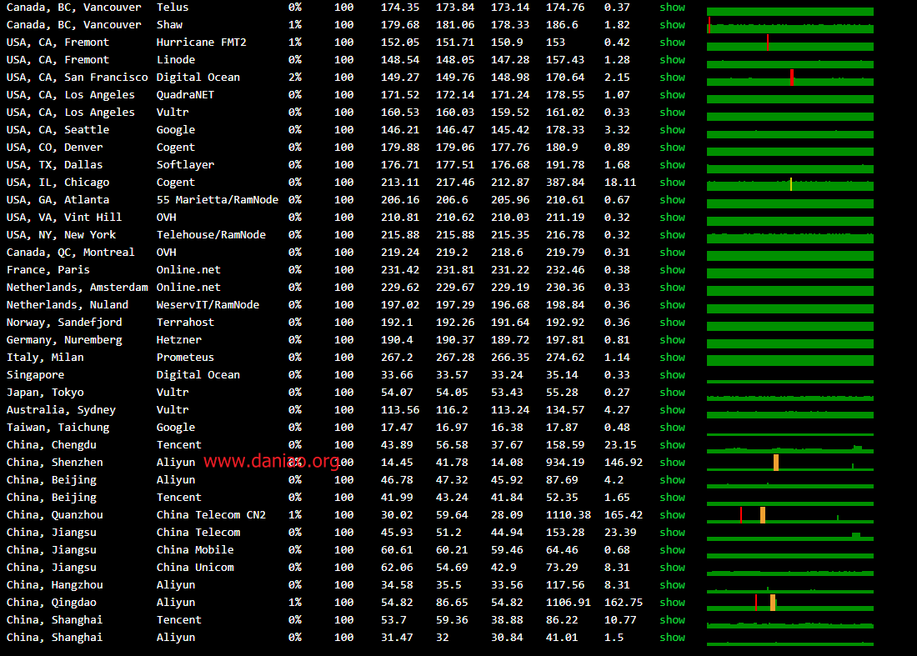Click 'show' for Nuremberg Hetzner
The image size is (917, 656).
pos(672,340)
